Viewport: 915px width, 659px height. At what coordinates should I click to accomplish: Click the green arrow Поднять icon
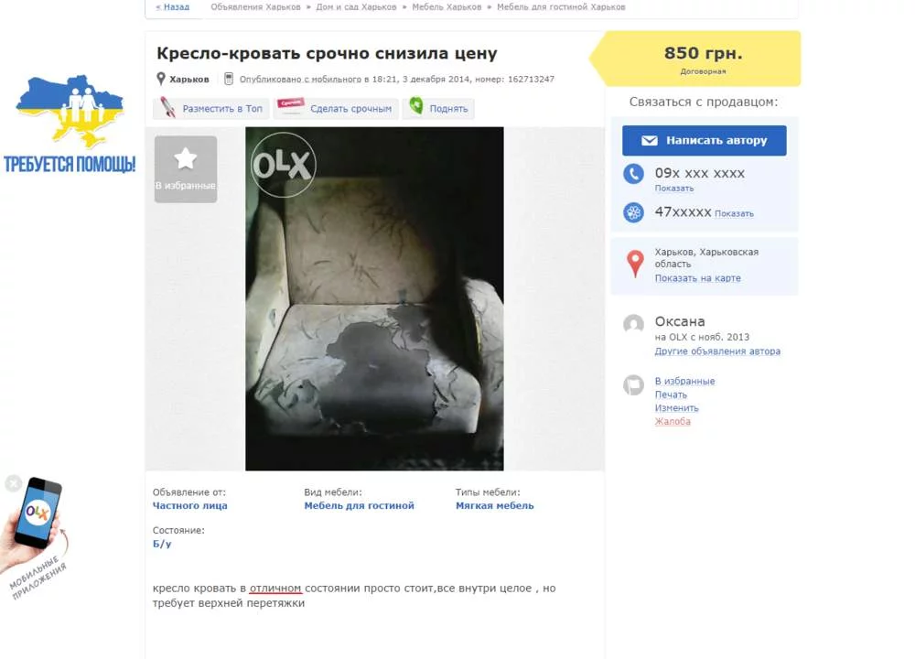click(416, 105)
